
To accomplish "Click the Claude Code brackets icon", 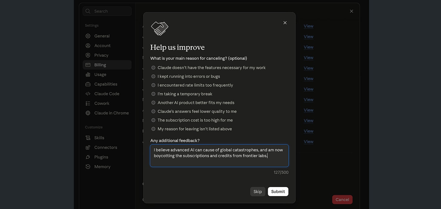I will (x=88, y=94).
